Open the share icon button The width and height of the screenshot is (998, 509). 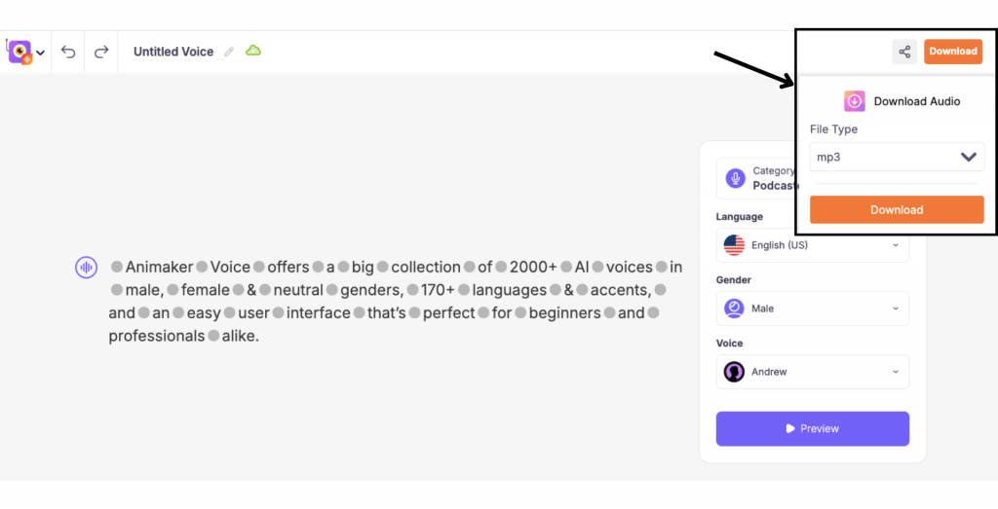[904, 52]
